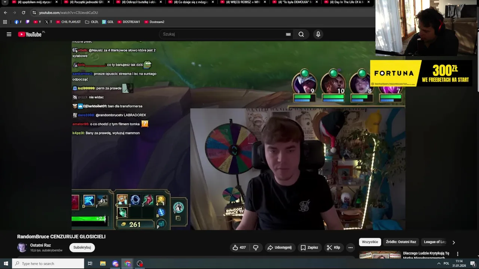The width and height of the screenshot is (479, 269).
Task: Open the DOSTREAM1 bookmark
Action: point(128,22)
